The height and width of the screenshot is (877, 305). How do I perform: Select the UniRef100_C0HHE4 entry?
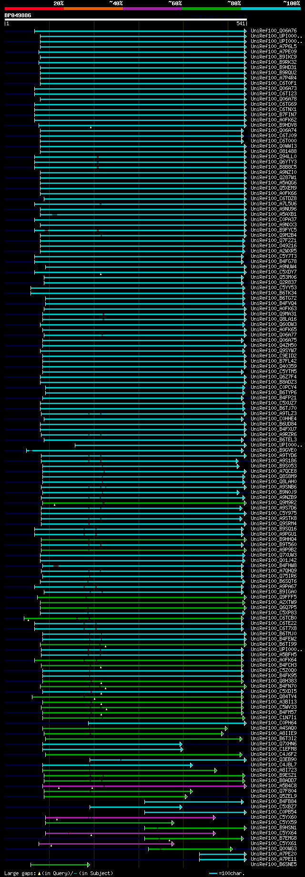274,419
